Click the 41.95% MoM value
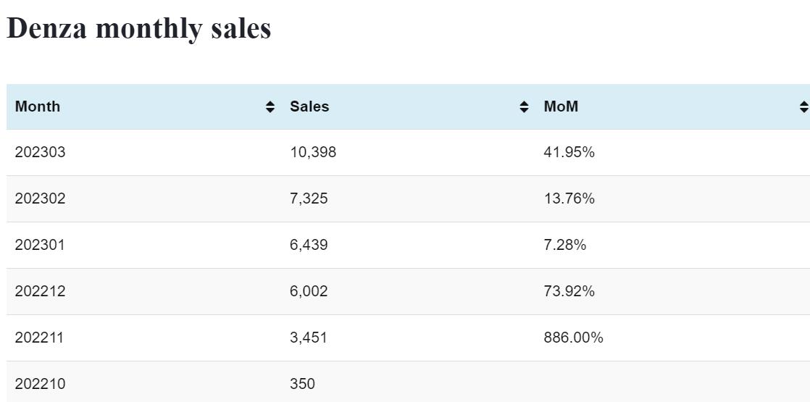This screenshot has height=402, width=810. pyautogui.click(x=569, y=152)
